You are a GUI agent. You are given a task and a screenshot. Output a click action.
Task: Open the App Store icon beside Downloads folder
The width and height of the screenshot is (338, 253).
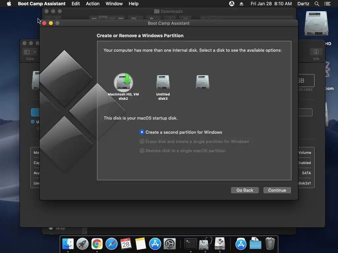point(241,244)
